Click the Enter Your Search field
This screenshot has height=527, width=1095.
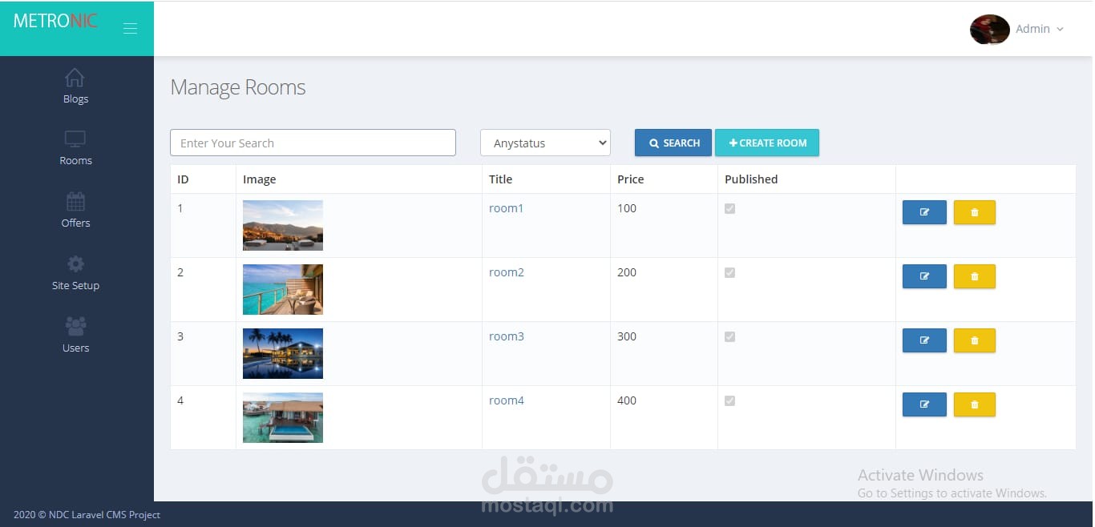tap(313, 143)
